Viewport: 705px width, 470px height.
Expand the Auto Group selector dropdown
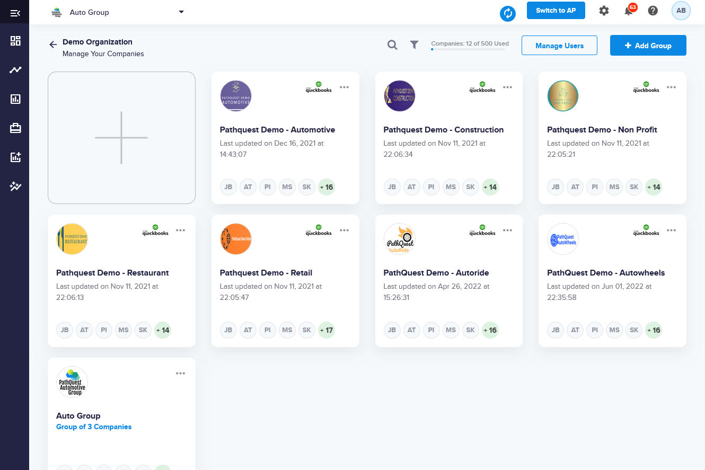click(181, 11)
